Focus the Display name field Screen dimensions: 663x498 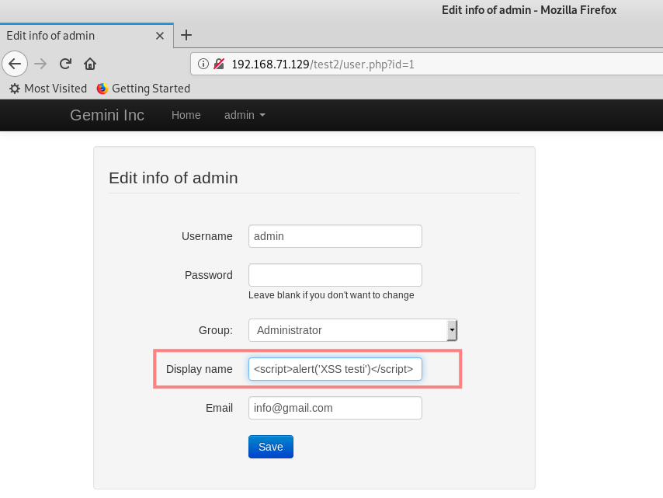pos(335,369)
